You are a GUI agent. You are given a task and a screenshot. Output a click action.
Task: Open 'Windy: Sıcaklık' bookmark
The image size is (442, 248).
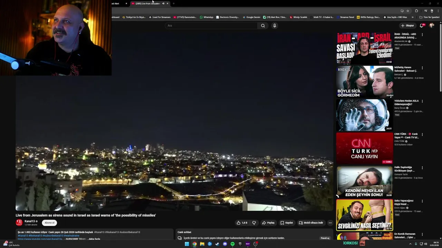coord(298,17)
